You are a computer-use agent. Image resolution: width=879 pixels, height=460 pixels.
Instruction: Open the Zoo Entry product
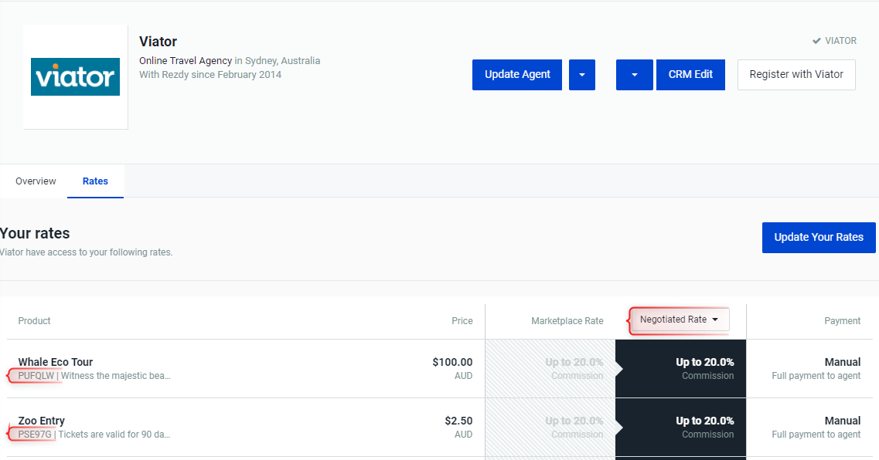[42, 421]
